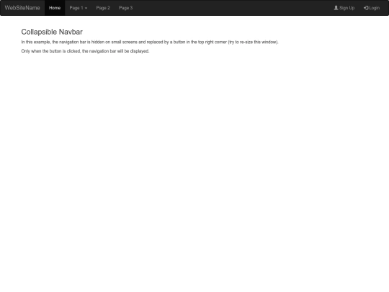Click the text 'Only when the button is clicked'
Image resolution: width=389 pixels, height=292 pixels.
coord(51,51)
